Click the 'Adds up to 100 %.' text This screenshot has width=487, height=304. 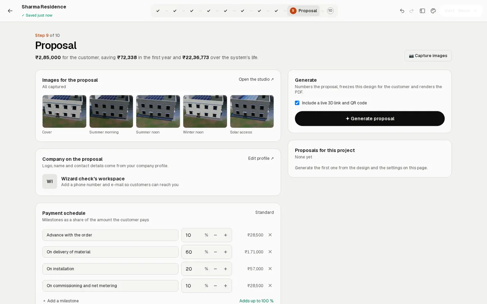[x=256, y=301]
